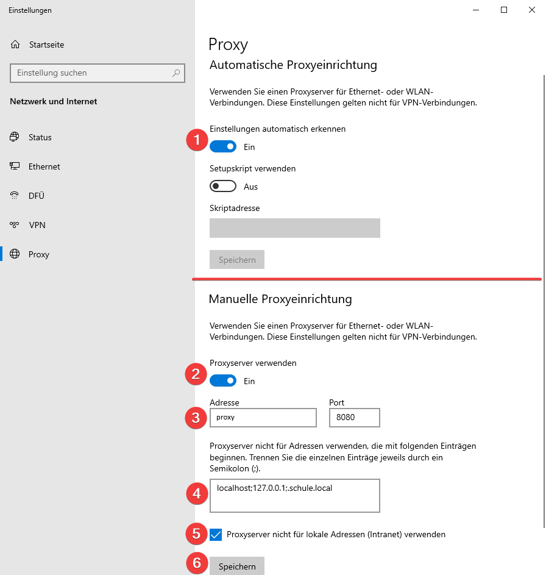The width and height of the screenshot is (546, 575).
Task: Click the 'Automatische Proxyeinrichtung' heading
Action: (293, 65)
